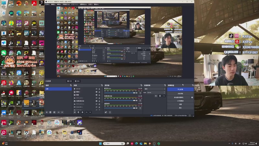The width and height of the screenshot is (259, 146).
Task: Move scene down with Scenes panel down arrow
Action: point(62,112)
